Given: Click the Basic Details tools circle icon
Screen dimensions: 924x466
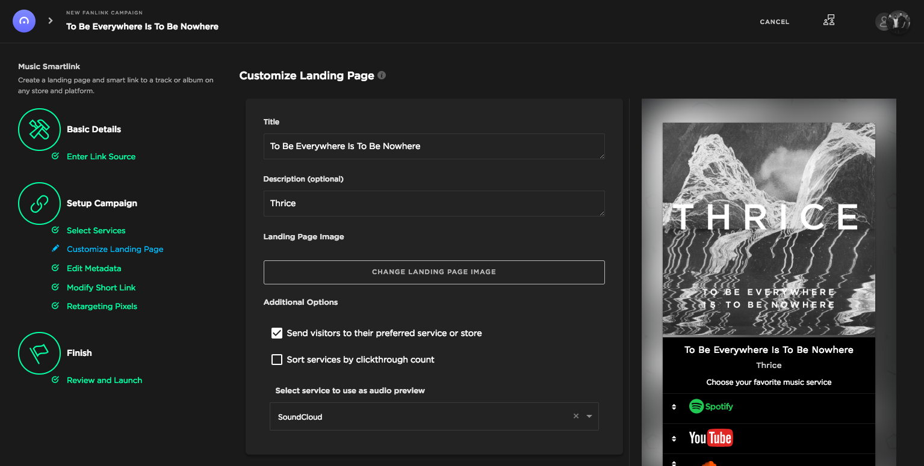Looking at the screenshot, I should [x=40, y=129].
